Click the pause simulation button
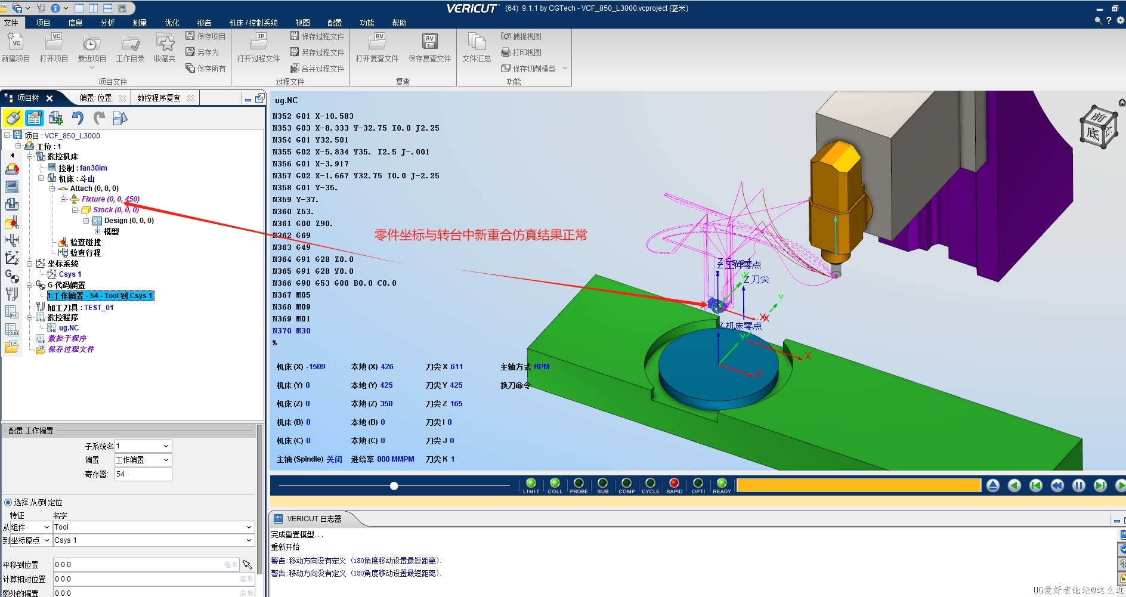Screen dimensions: 1126x597 coord(1079,485)
